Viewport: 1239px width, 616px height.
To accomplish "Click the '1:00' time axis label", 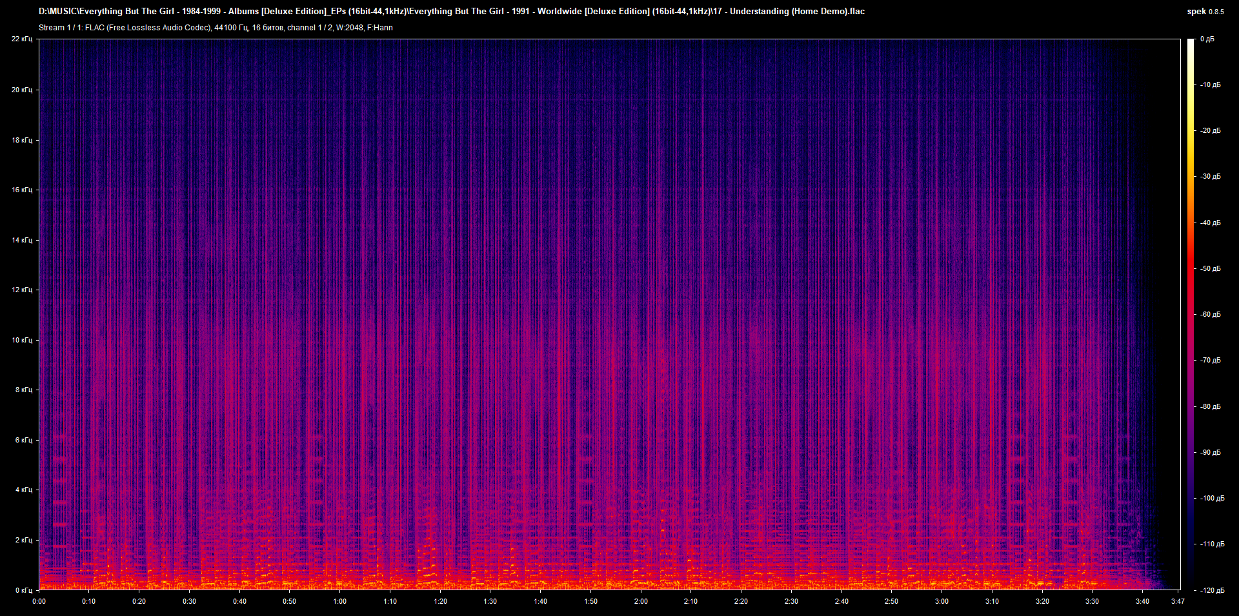I will pyautogui.click(x=339, y=601).
